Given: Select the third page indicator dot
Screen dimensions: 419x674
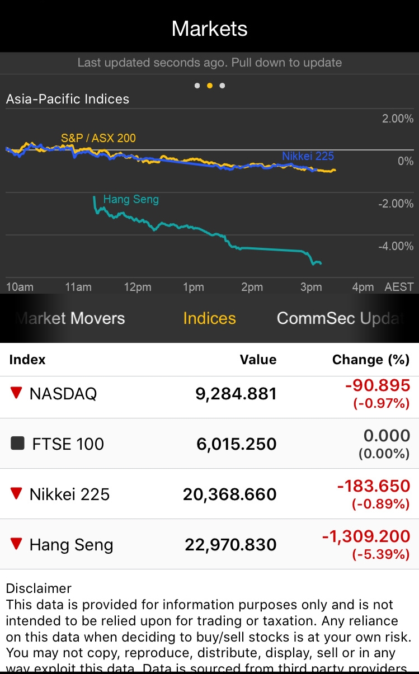Looking at the screenshot, I should pos(222,86).
